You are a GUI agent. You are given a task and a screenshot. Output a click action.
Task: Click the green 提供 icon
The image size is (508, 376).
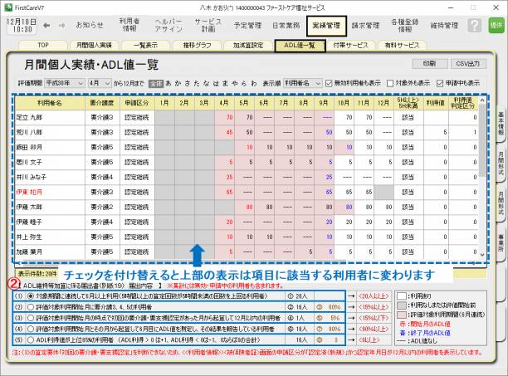click(x=496, y=25)
